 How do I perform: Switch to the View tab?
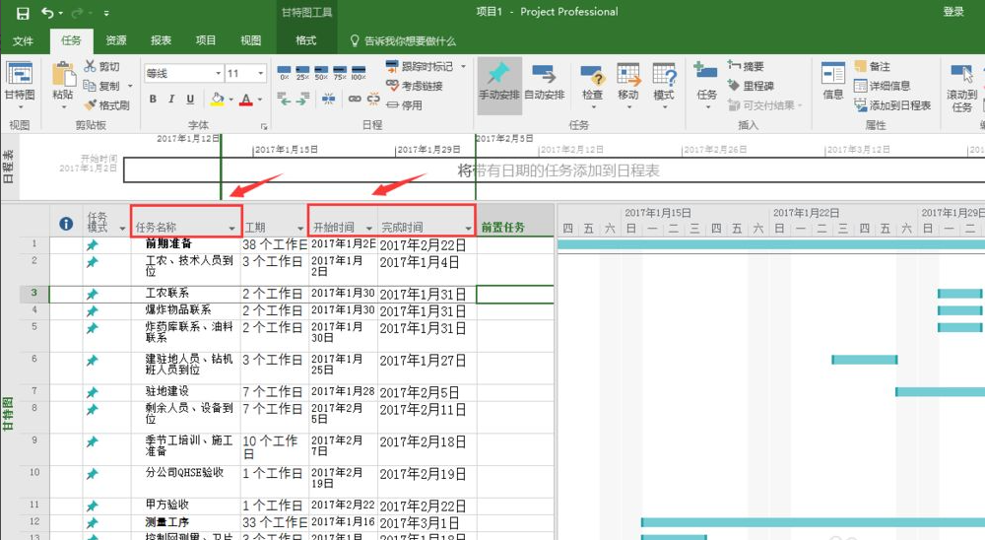click(x=250, y=40)
